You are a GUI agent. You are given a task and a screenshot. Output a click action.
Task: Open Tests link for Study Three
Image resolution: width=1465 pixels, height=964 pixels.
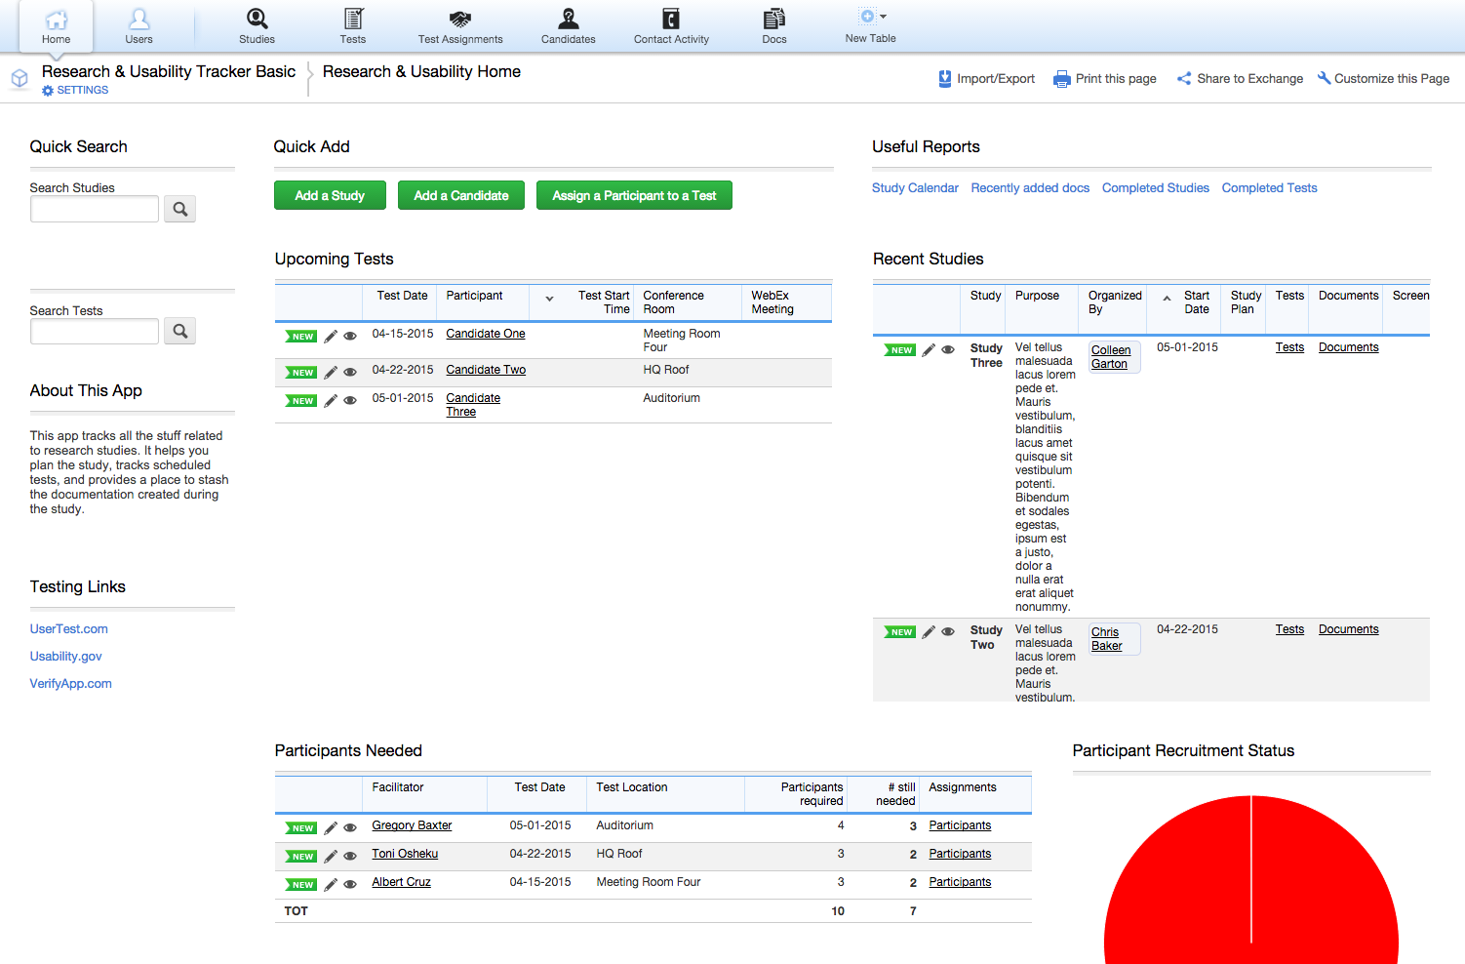pyautogui.click(x=1289, y=347)
